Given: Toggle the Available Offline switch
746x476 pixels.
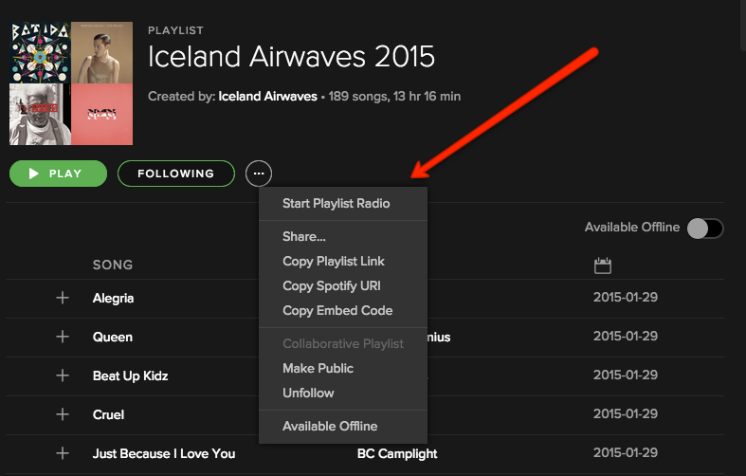Looking at the screenshot, I should (705, 228).
